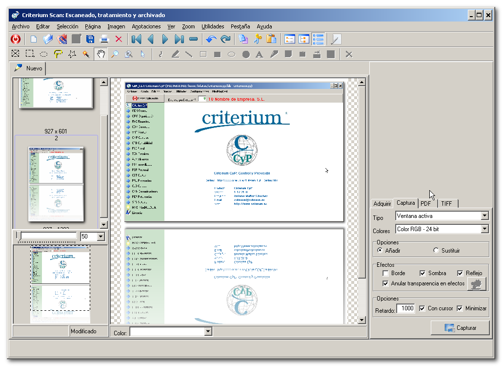502x366 pixels.
Task: Toggle the Sombra effect checkbox
Action: (422, 273)
